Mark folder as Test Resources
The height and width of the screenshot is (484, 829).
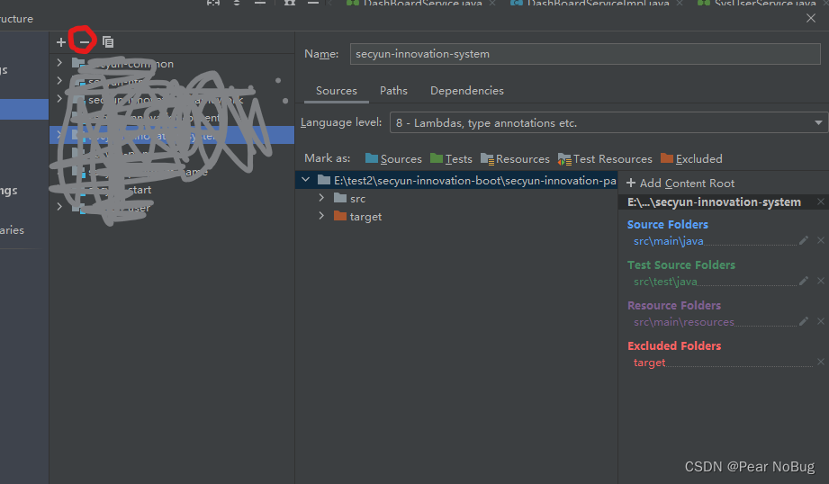point(605,159)
